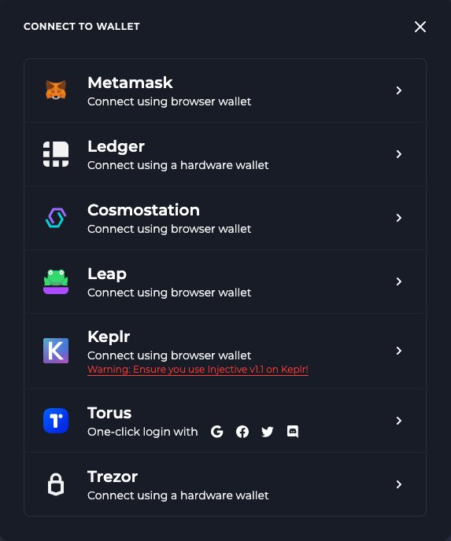Click the Twitter bird icon under Torus

(268, 432)
